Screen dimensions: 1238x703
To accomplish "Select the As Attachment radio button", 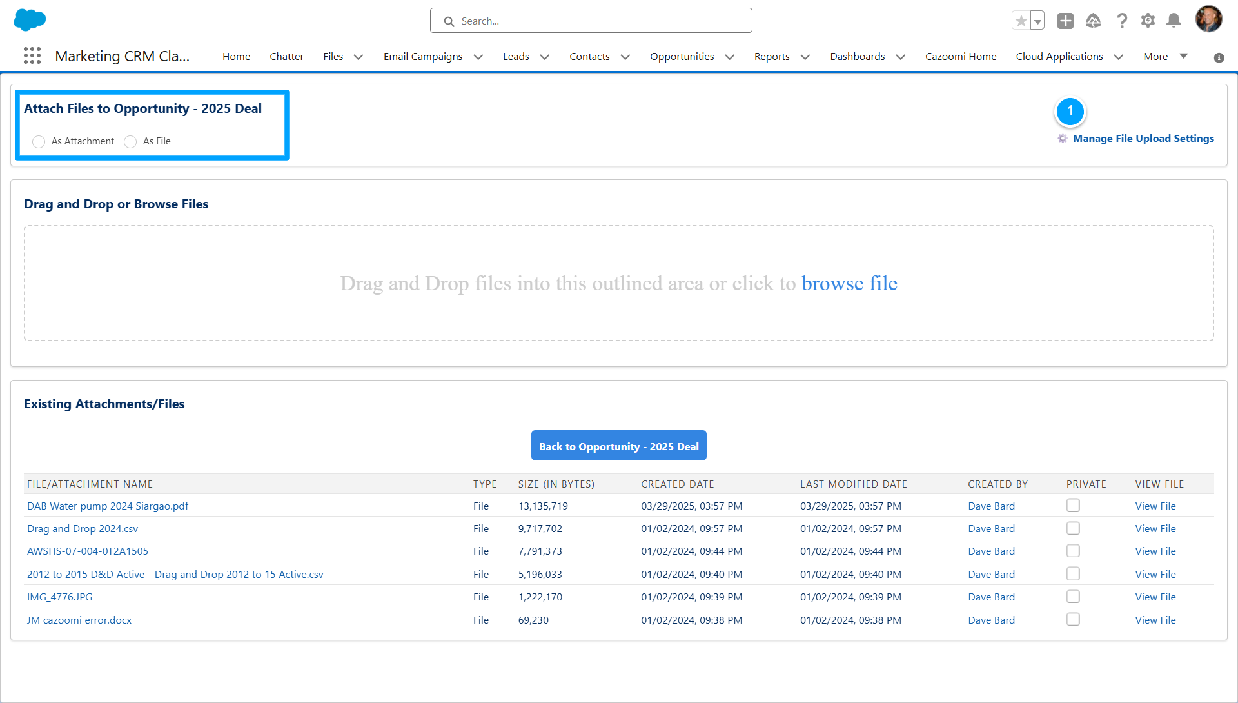I will pyautogui.click(x=39, y=141).
